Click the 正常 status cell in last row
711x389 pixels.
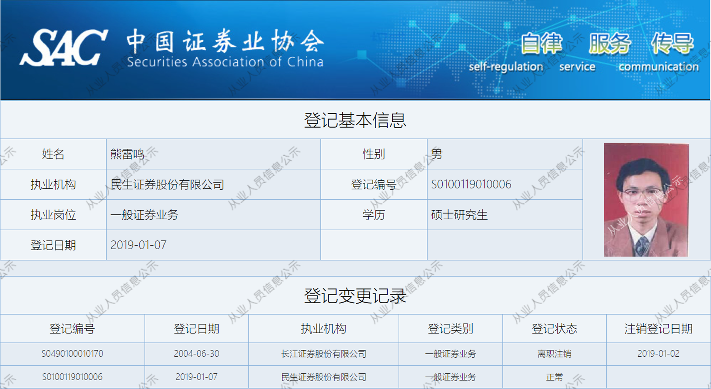click(x=554, y=377)
